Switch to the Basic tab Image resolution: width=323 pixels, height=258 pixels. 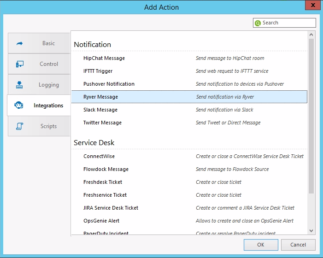[39, 43]
